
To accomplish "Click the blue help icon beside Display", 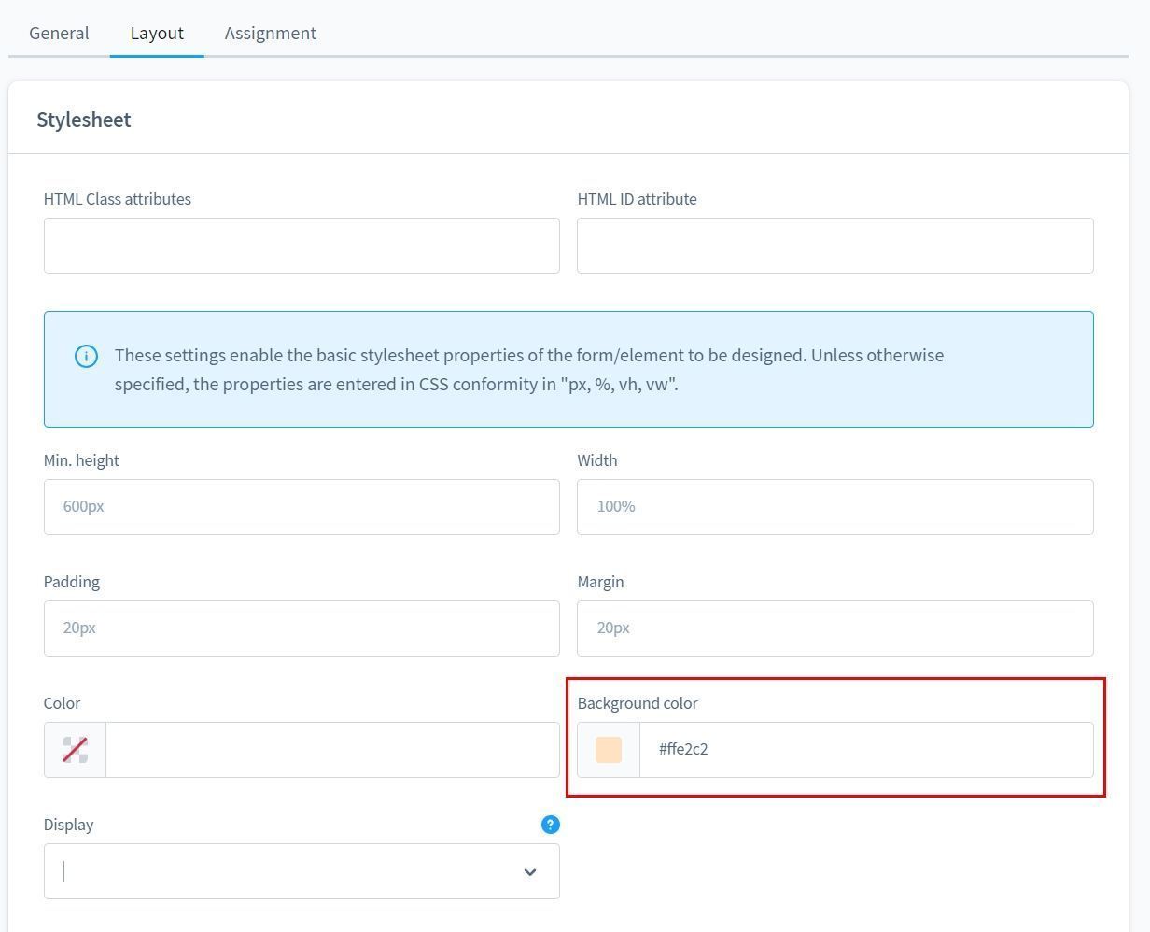I will [x=550, y=824].
